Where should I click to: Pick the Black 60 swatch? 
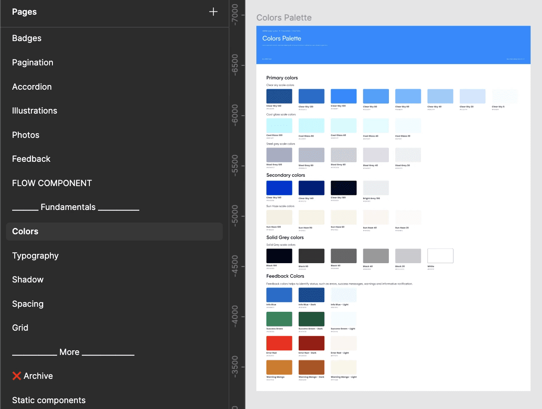pyautogui.click(x=344, y=256)
